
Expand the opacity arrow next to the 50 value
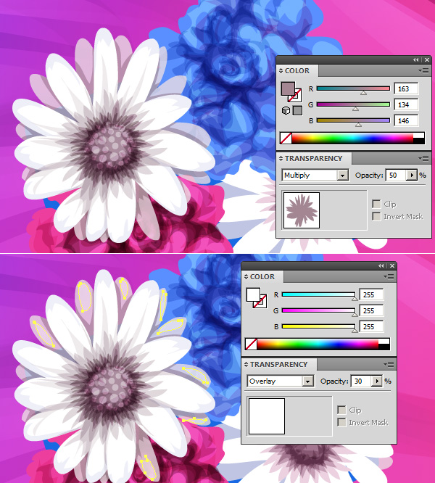pyautogui.click(x=413, y=176)
